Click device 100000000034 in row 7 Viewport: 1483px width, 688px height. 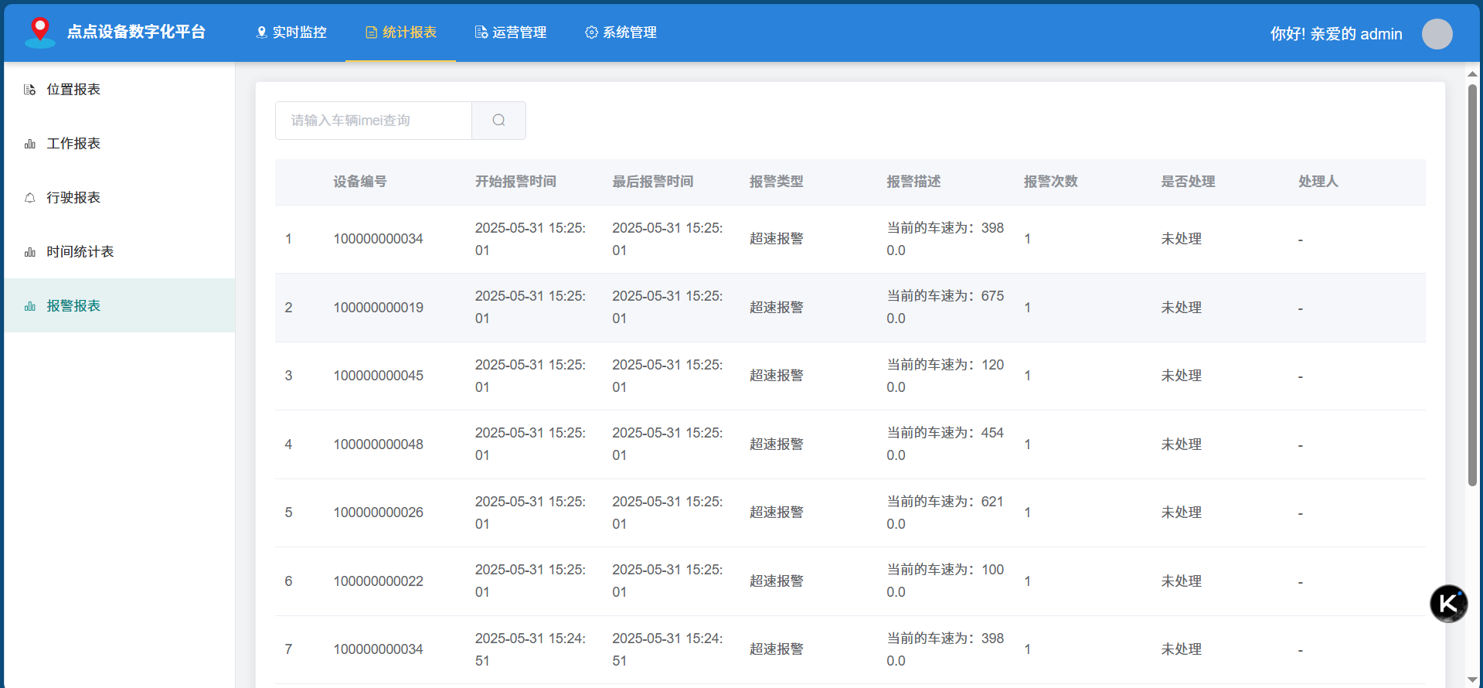379,649
